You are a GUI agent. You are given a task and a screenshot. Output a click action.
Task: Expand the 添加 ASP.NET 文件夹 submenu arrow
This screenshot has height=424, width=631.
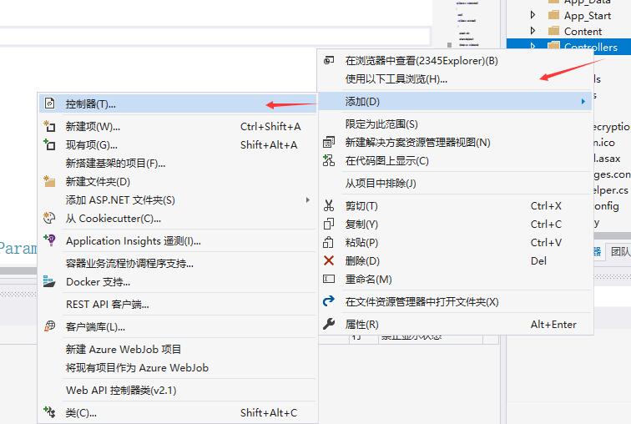[307, 200]
